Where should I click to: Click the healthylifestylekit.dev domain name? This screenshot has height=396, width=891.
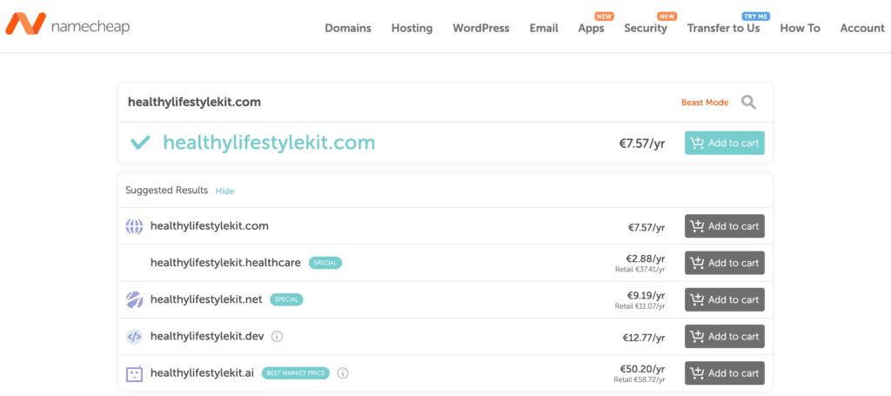207,336
